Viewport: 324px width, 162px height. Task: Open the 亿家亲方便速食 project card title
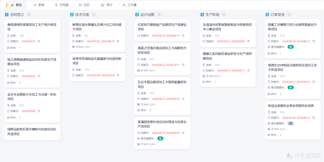tap(162, 27)
